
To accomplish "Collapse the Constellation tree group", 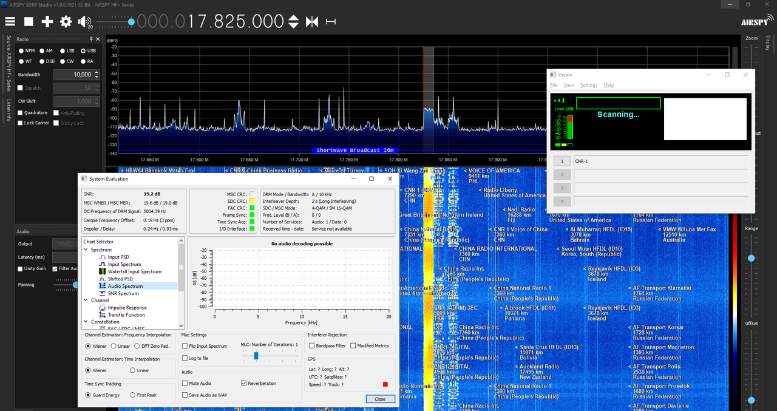I will click(86, 322).
